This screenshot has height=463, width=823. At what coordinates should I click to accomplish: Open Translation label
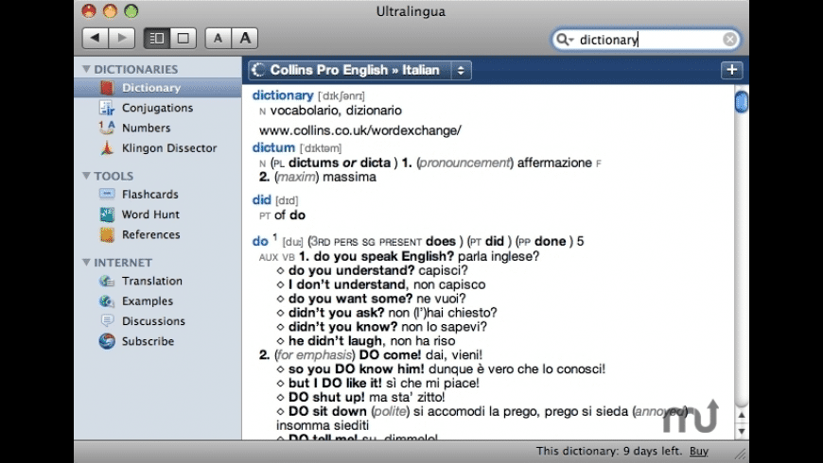click(152, 281)
